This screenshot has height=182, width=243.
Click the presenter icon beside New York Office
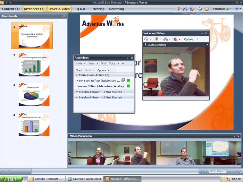tap(123, 80)
